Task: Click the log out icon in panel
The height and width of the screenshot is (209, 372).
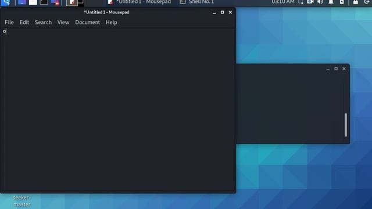Action: pyautogui.click(x=367, y=2)
